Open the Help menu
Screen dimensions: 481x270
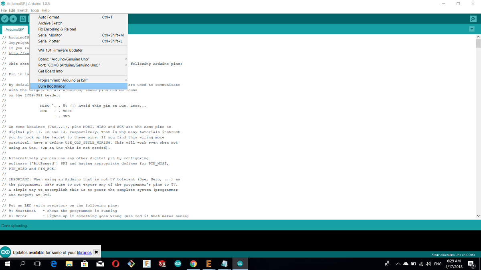[46, 10]
